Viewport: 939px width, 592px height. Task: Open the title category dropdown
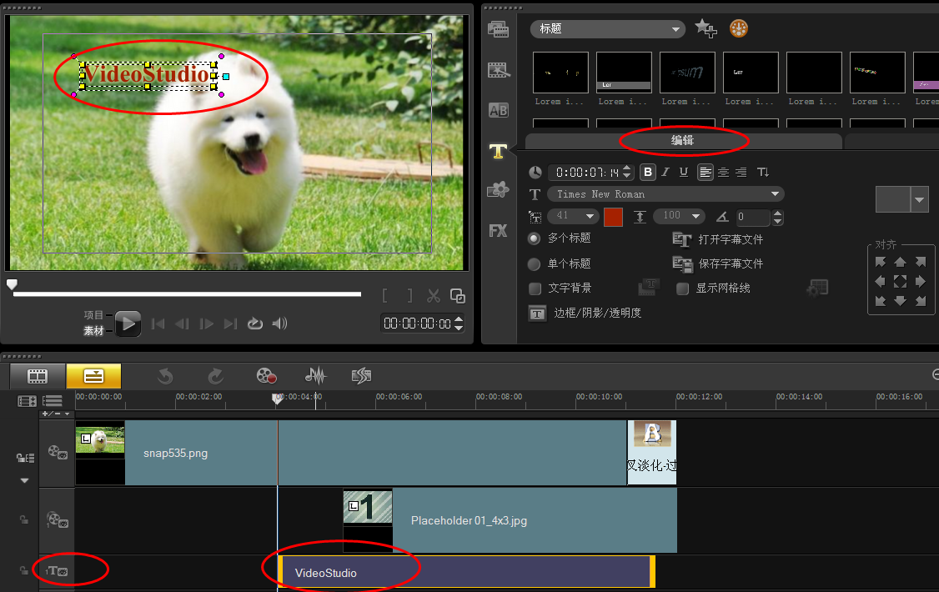click(x=608, y=28)
